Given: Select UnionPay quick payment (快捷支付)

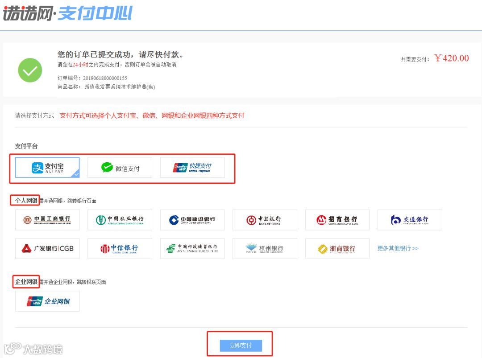Looking at the screenshot, I should [192, 167].
